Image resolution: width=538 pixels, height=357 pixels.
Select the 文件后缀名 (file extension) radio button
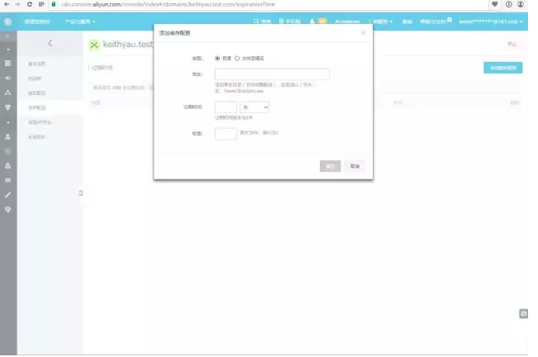click(x=237, y=59)
